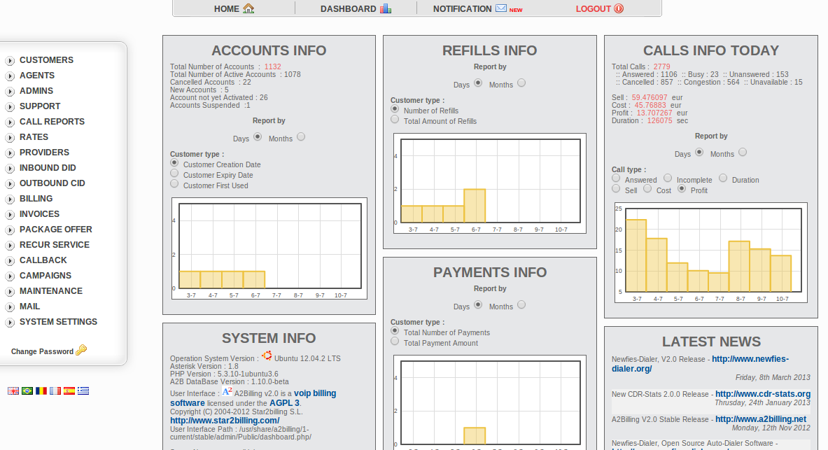Click the Change Password key icon
The width and height of the screenshot is (828, 450).
[x=81, y=351]
